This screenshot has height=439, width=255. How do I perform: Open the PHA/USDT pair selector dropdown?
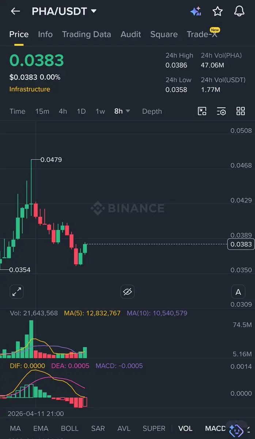pos(64,11)
